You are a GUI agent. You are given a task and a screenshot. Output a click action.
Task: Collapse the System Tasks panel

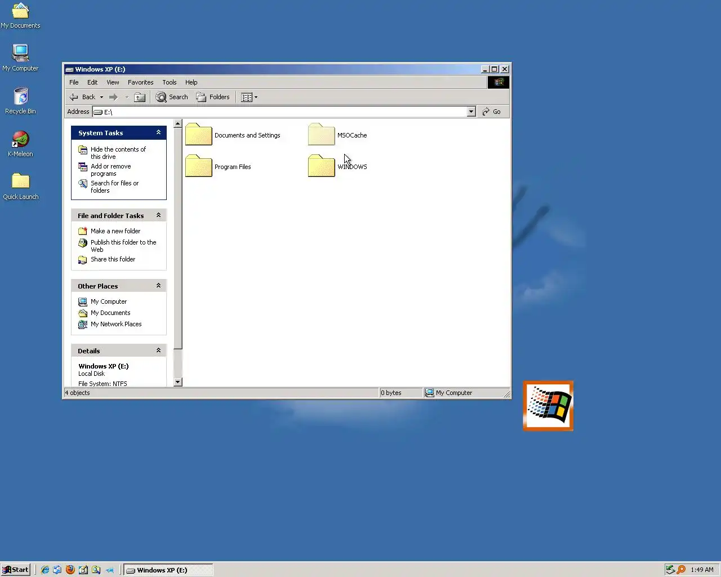click(158, 132)
